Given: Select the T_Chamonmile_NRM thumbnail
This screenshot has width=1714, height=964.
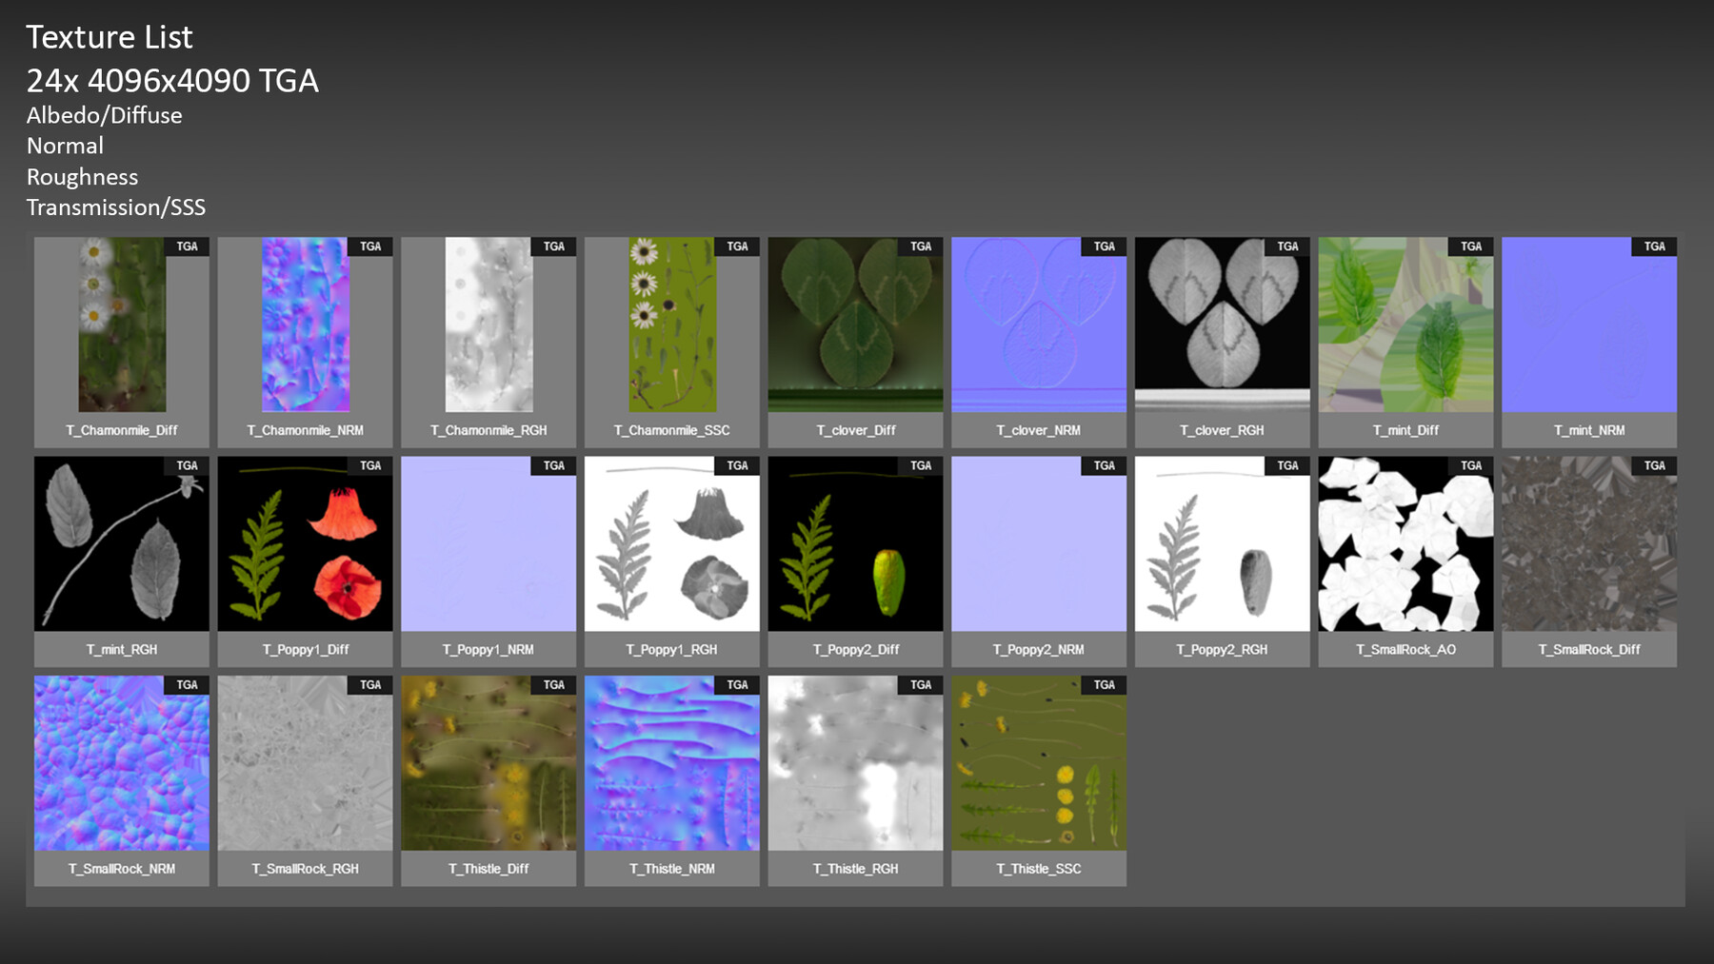Looking at the screenshot, I should tap(305, 328).
